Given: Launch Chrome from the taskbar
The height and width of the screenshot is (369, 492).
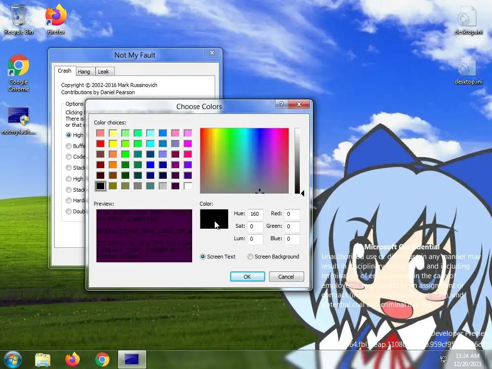Looking at the screenshot, I should point(102,359).
